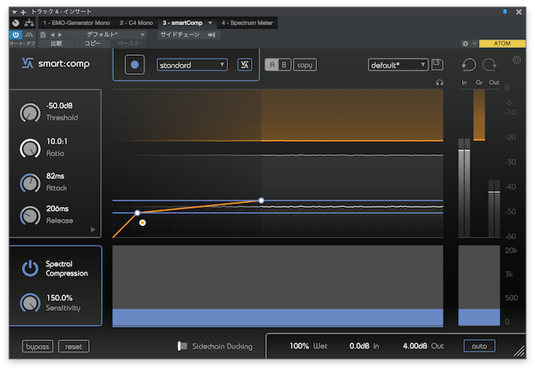
Task: Click the redo arrow icon
Action: click(x=489, y=65)
